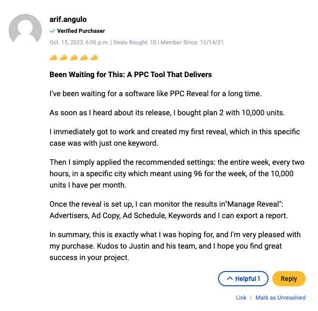The image size is (318, 311).
Task: Click the gray user avatar icon
Action: pyautogui.click(x=25, y=30)
